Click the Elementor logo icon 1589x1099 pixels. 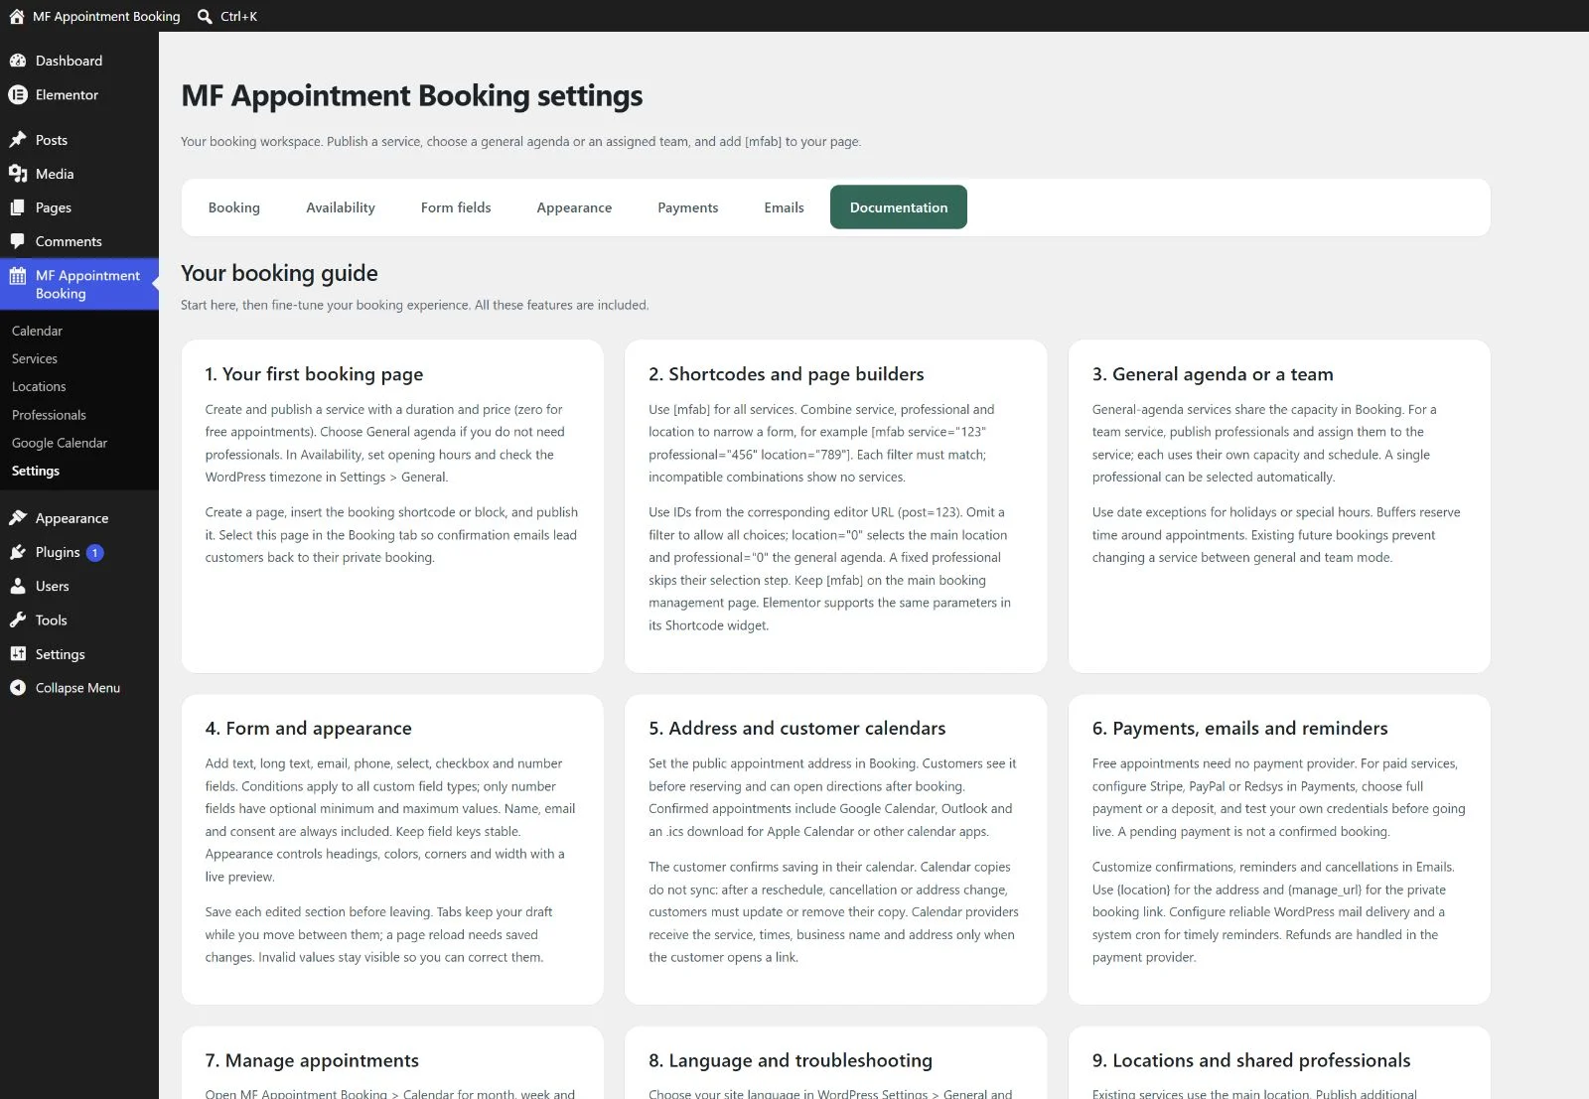pyautogui.click(x=18, y=94)
